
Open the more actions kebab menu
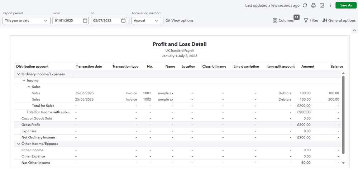coord(330,5)
